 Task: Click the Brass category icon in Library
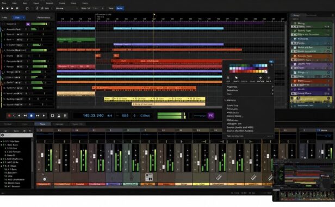pos(295,81)
